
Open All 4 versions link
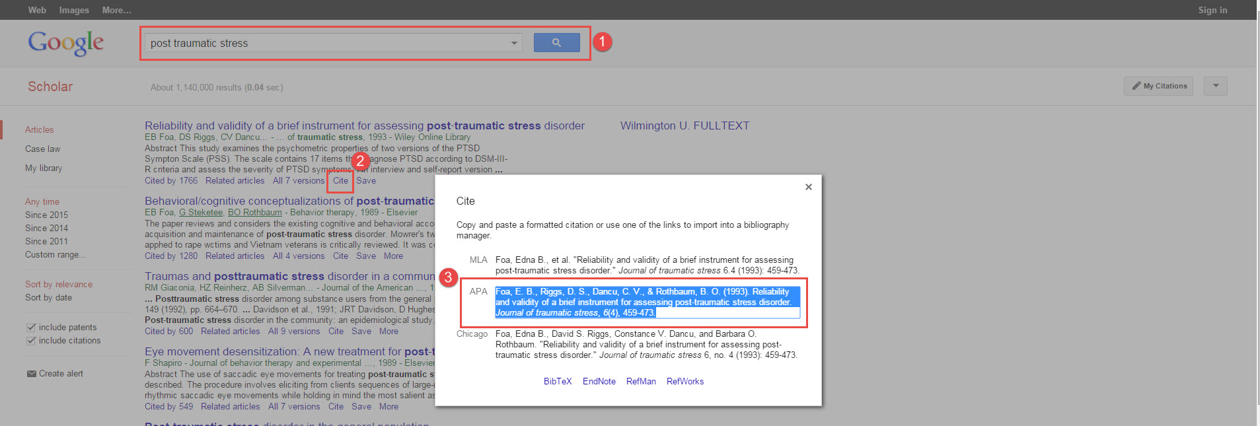299,256
